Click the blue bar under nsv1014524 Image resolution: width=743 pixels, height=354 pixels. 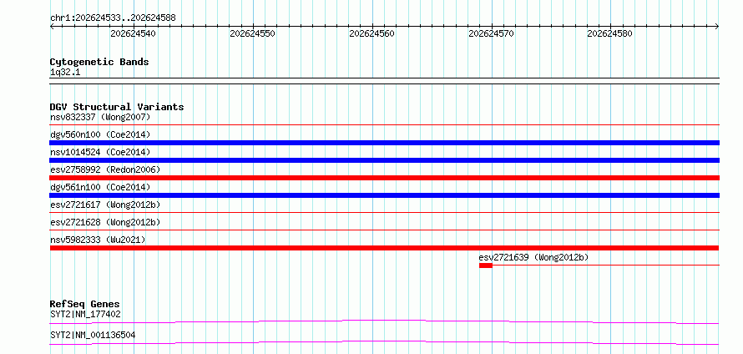pos(384,160)
